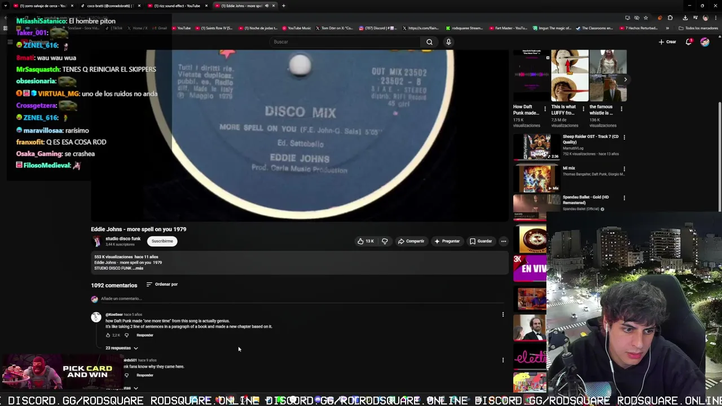
Task: Open options menu on the second comment
Action: [x=503, y=360]
